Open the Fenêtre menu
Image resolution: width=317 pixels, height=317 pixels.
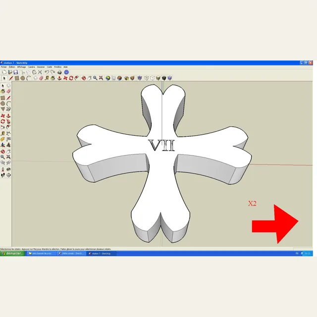(58, 67)
